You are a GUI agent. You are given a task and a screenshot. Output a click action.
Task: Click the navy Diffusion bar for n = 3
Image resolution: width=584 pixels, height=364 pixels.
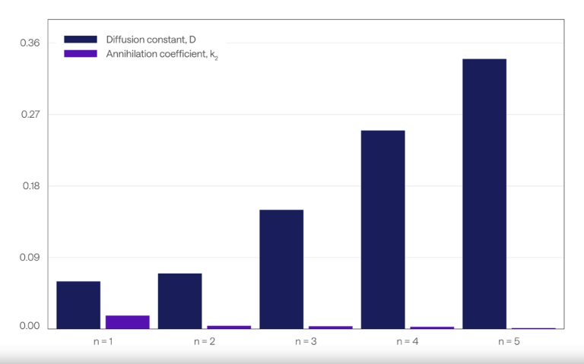coord(281,270)
